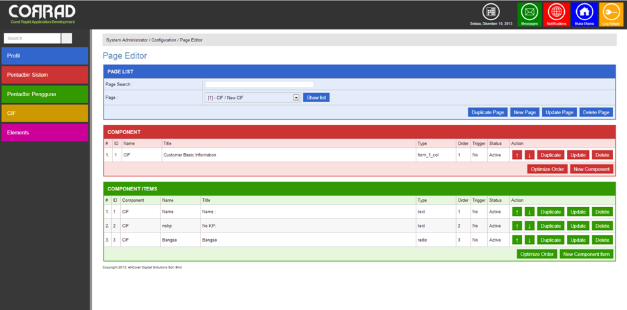Open the Messages envelope icon
This screenshot has height=310, width=627.
click(x=529, y=13)
